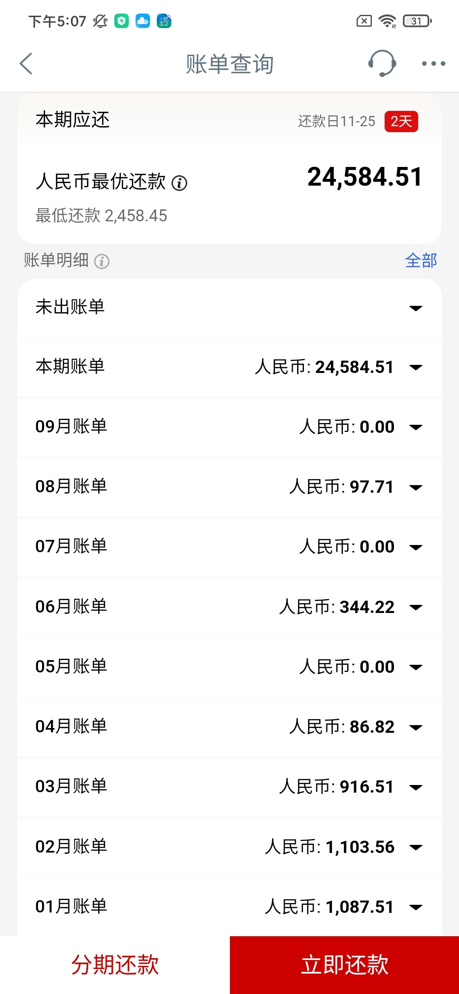
Task: Tap the 分期还款 button
Action: pos(115,965)
